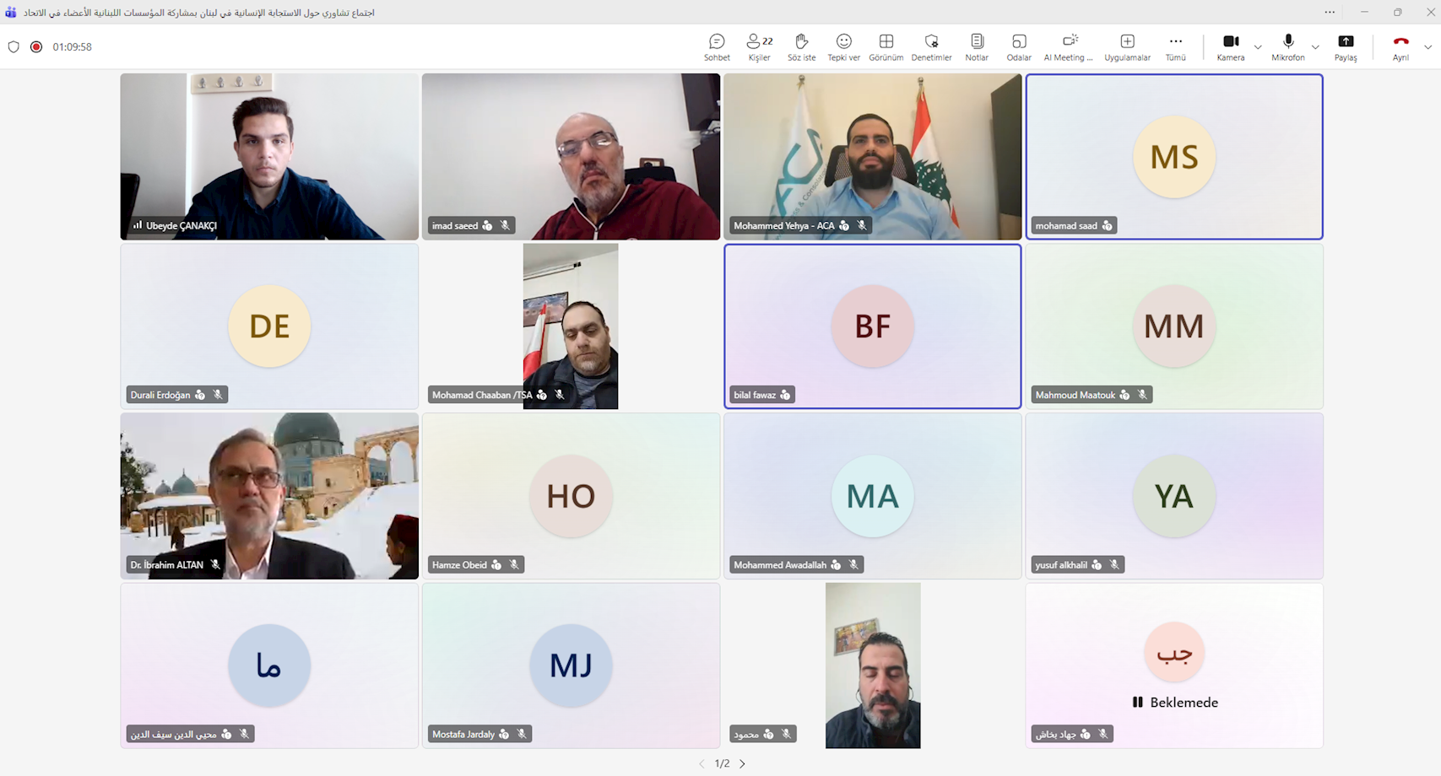Open the Notlar meeting notes

tap(977, 46)
